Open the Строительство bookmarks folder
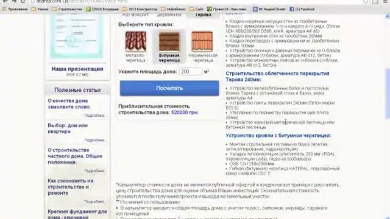This screenshot has width=390, height=219. coord(68,9)
